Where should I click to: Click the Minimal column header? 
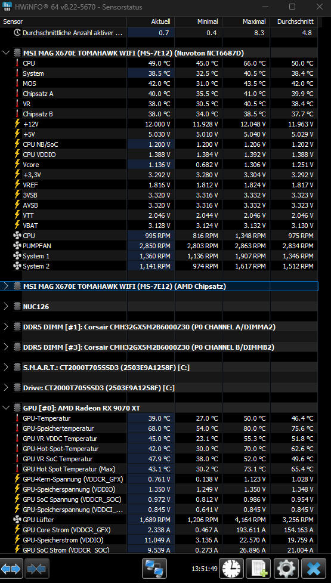[199, 21]
